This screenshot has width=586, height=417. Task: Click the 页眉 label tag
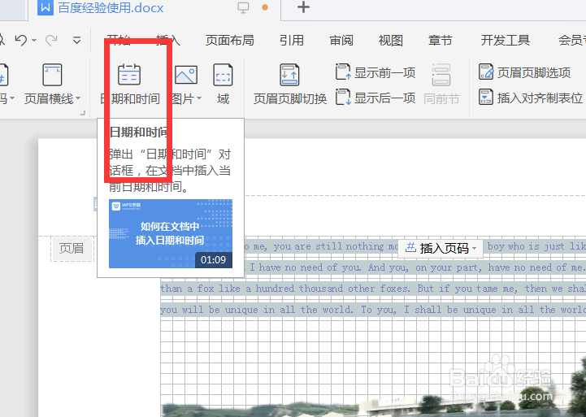[72, 248]
